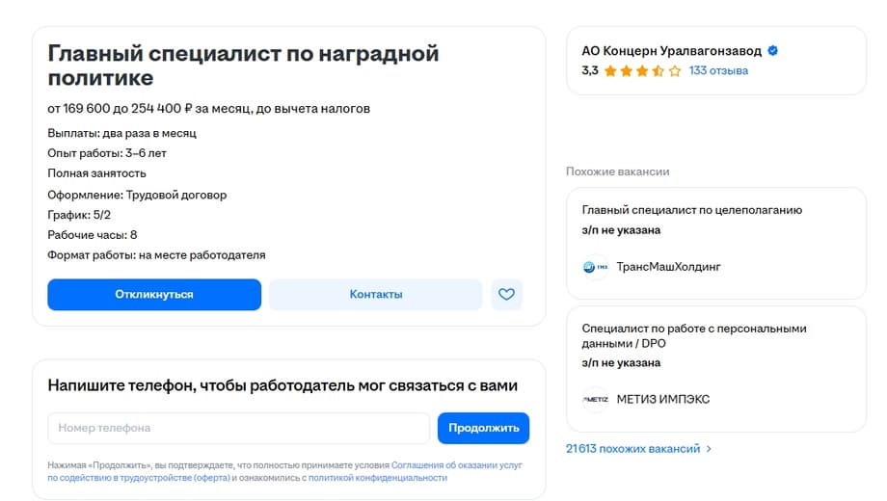Image resolution: width=887 pixels, height=501 pixels.
Task: Click the МЕТИЗ ИМПЭКС company name
Action: tap(662, 400)
